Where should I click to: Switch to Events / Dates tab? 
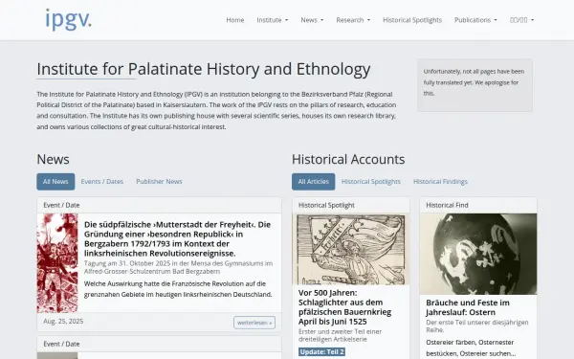point(102,182)
